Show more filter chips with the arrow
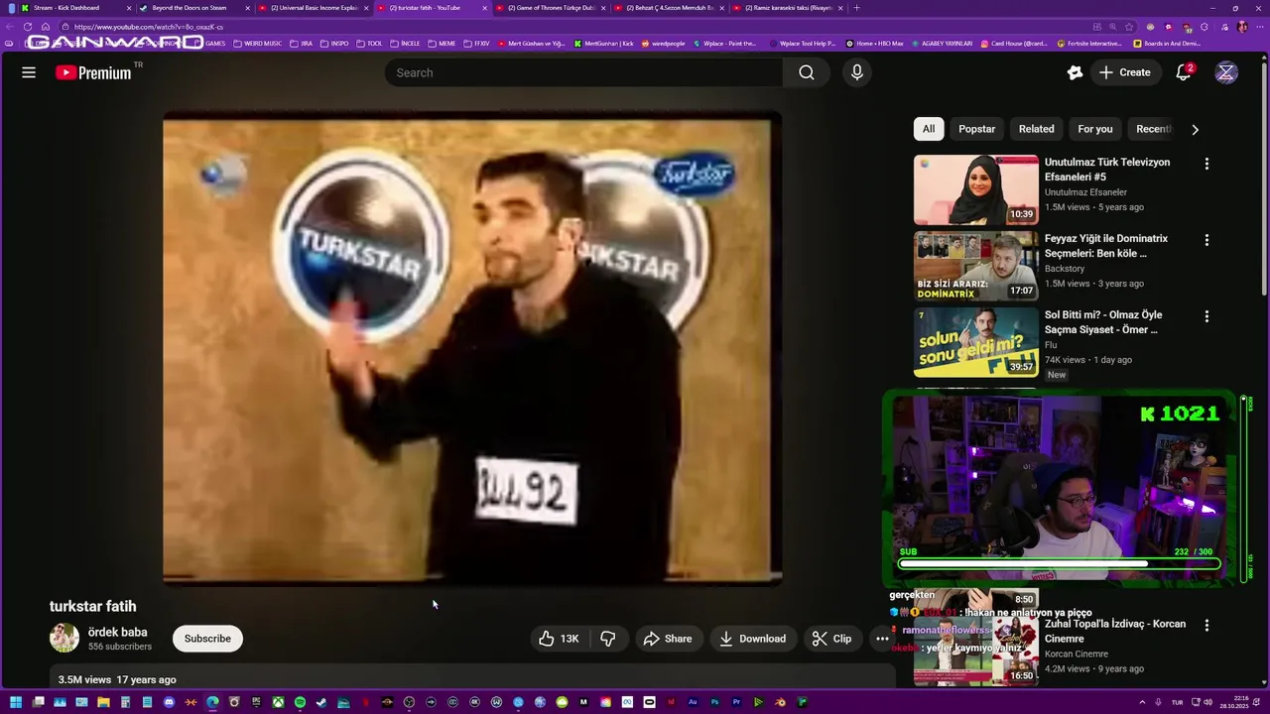The width and height of the screenshot is (1270, 714). click(x=1195, y=129)
